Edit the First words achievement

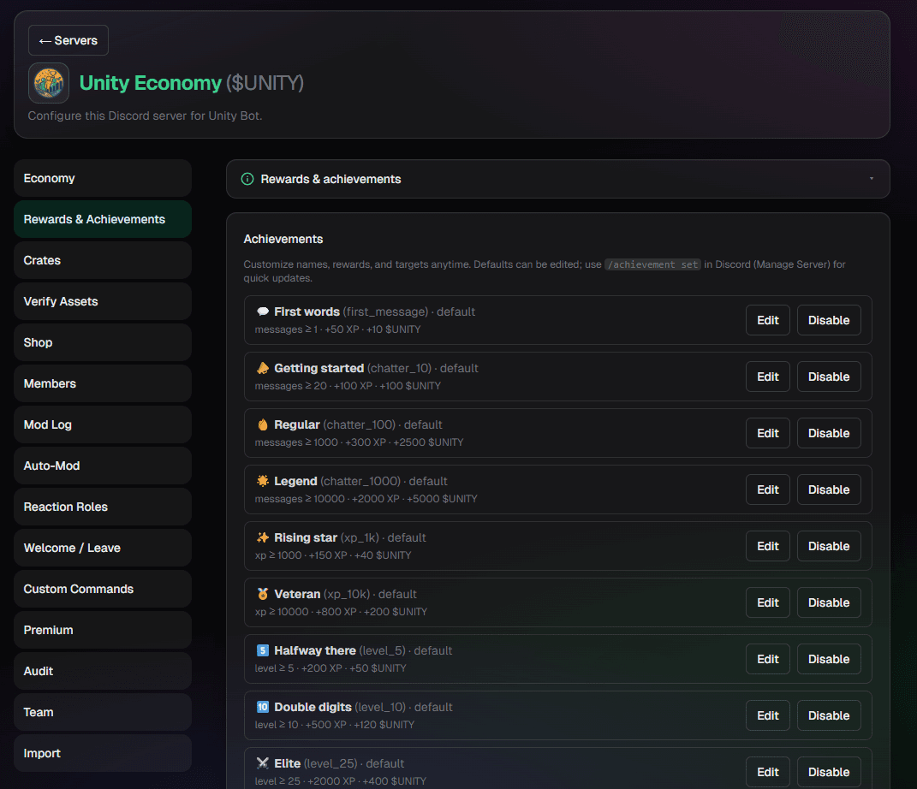click(x=768, y=320)
